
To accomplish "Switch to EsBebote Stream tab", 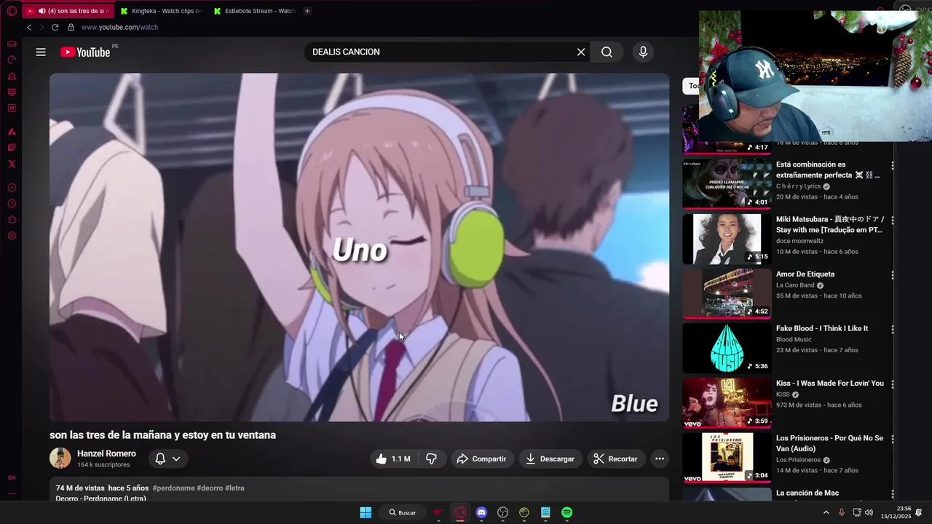I will [254, 11].
